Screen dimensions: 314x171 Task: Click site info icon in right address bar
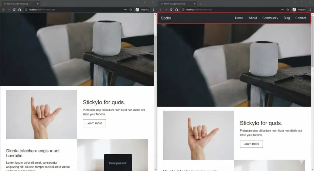(183, 10)
